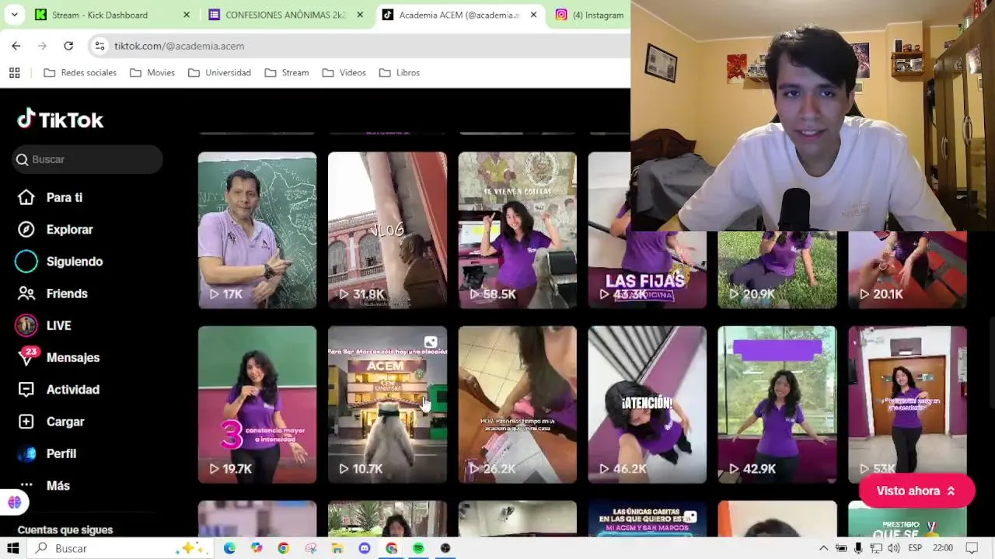Click the Buscar search field in TikTok
Image resolution: width=995 pixels, height=559 pixels.
click(x=88, y=159)
